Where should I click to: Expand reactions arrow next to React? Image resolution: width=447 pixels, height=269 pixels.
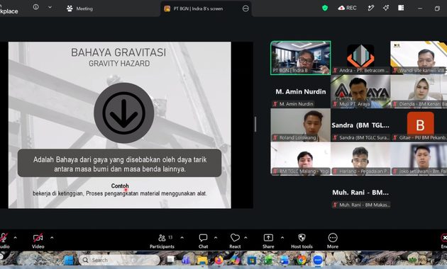click(x=245, y=237)
